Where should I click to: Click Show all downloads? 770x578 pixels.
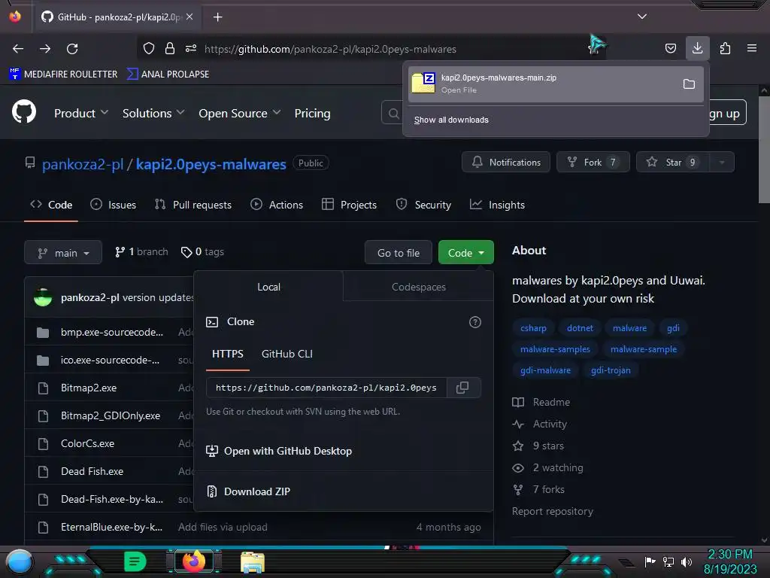point(451,120)
